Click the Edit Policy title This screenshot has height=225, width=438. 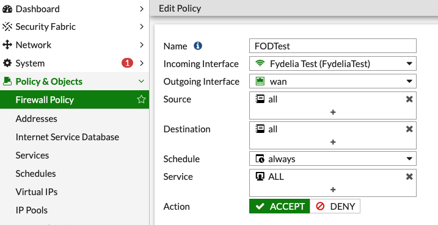tap(180, 9)
